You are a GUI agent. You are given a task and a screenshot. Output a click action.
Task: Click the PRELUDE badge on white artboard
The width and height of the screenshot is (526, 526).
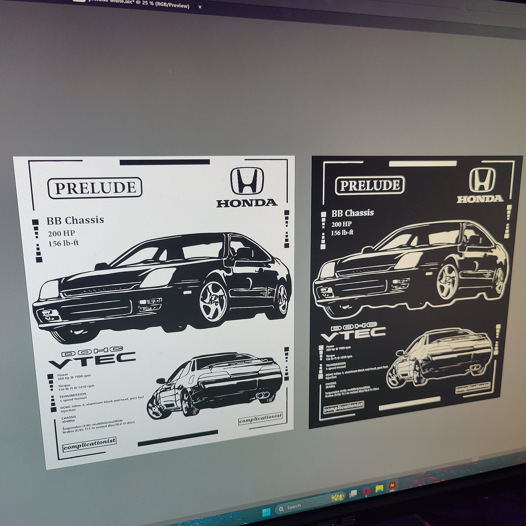[x=95, y=188]
